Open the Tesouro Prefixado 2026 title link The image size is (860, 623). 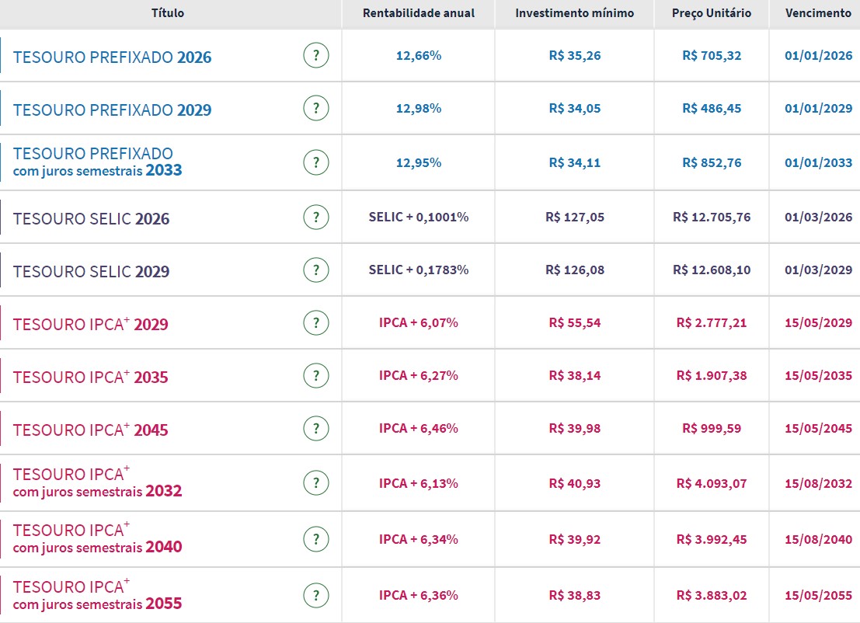pyautogui.click(x=112, y=57)
